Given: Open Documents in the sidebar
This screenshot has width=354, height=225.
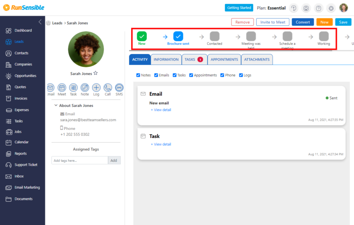Looking at the screenshot, I should point(19,199).
